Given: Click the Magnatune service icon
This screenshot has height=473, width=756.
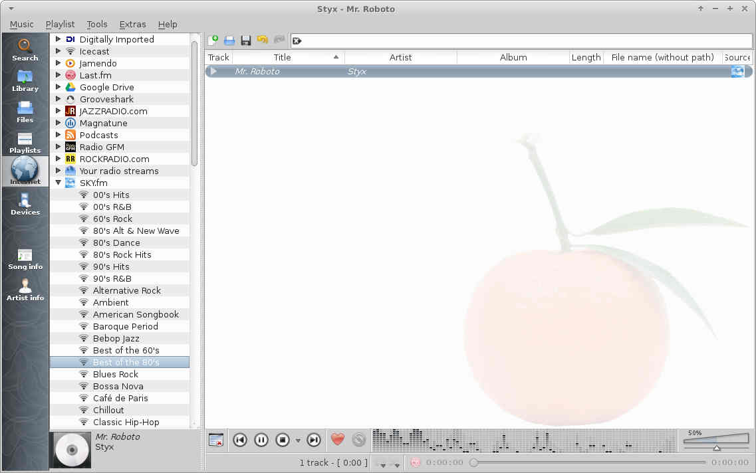Looking at the screenshot, I should point(70,123).
